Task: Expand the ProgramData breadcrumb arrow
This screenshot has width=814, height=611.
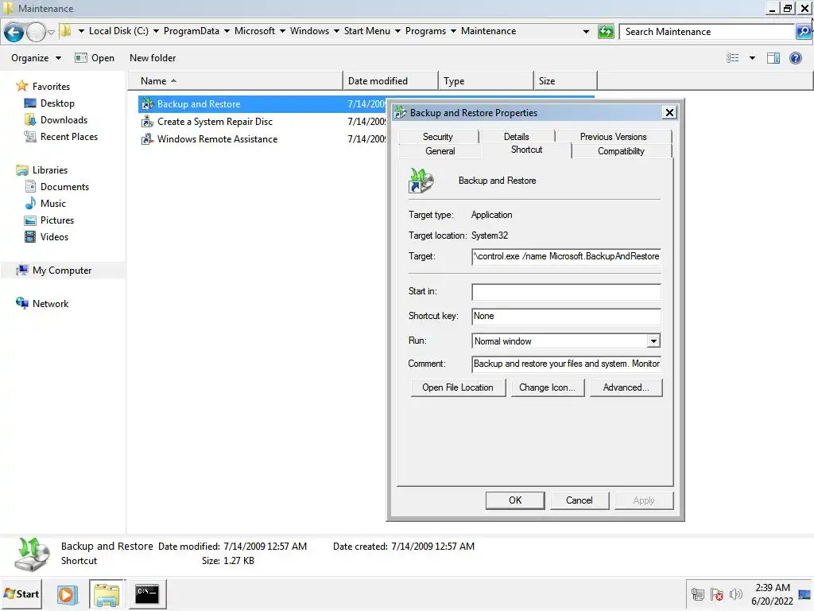Action: point(227,31)
